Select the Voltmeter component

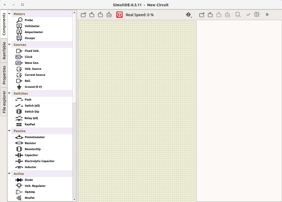32,26
